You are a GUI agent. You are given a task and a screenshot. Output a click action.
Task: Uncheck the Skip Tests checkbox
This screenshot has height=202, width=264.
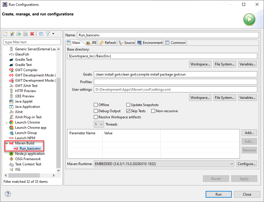(x=128, y=111)
